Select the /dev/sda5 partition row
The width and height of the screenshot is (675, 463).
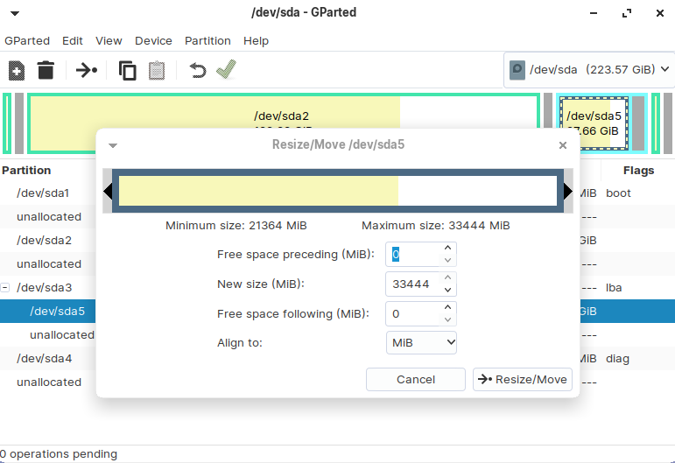[x=47, y=311]
